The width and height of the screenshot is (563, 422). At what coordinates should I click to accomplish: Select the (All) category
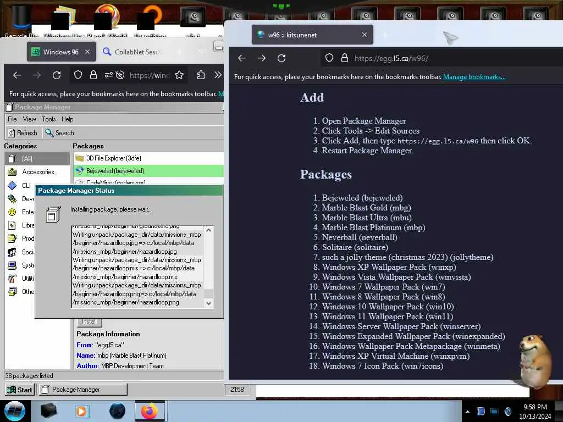point(37,159)
